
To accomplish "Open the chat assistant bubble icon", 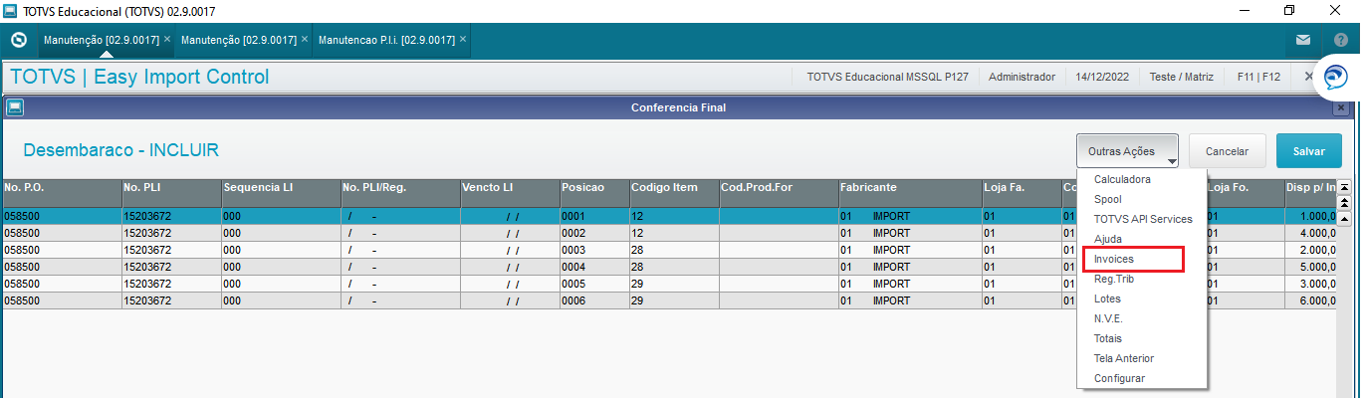I will [1335, 77].
